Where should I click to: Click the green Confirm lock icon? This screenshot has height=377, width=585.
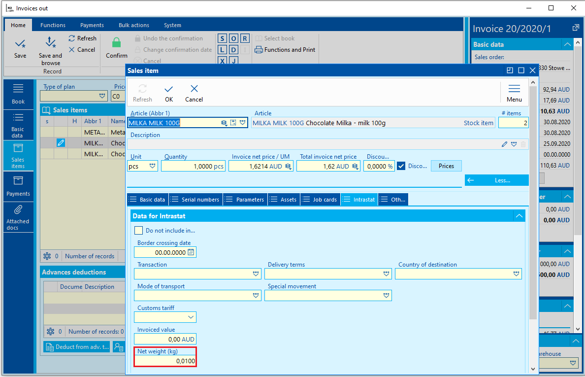116,42
